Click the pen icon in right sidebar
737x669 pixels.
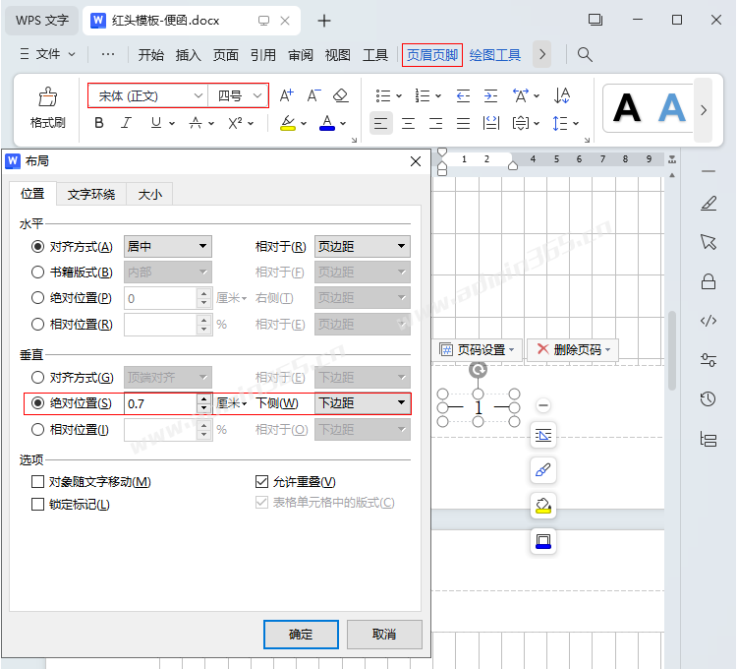tap(709, 204)
